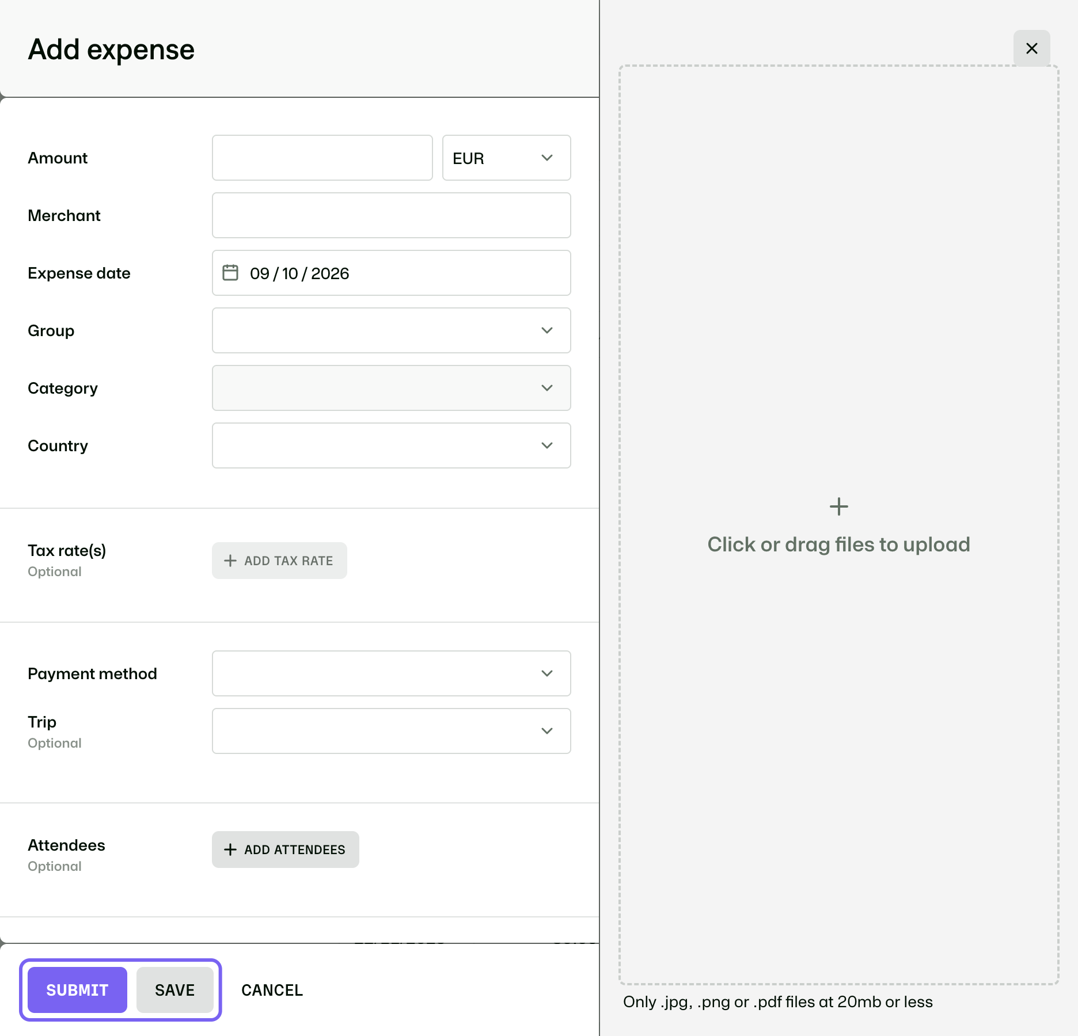Save the expense draft
Viewport: 1078px width, 1036px height.
click(175, 990)
